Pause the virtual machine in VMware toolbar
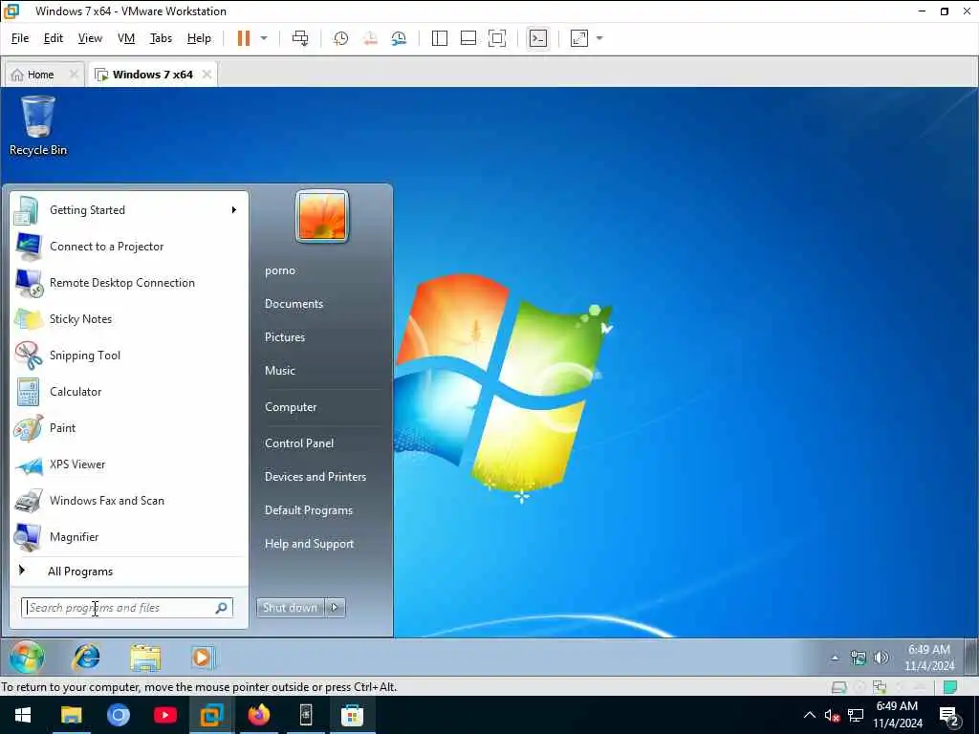Screen dimensions: 979x734 pyautogui.click(x=244, y=38)
